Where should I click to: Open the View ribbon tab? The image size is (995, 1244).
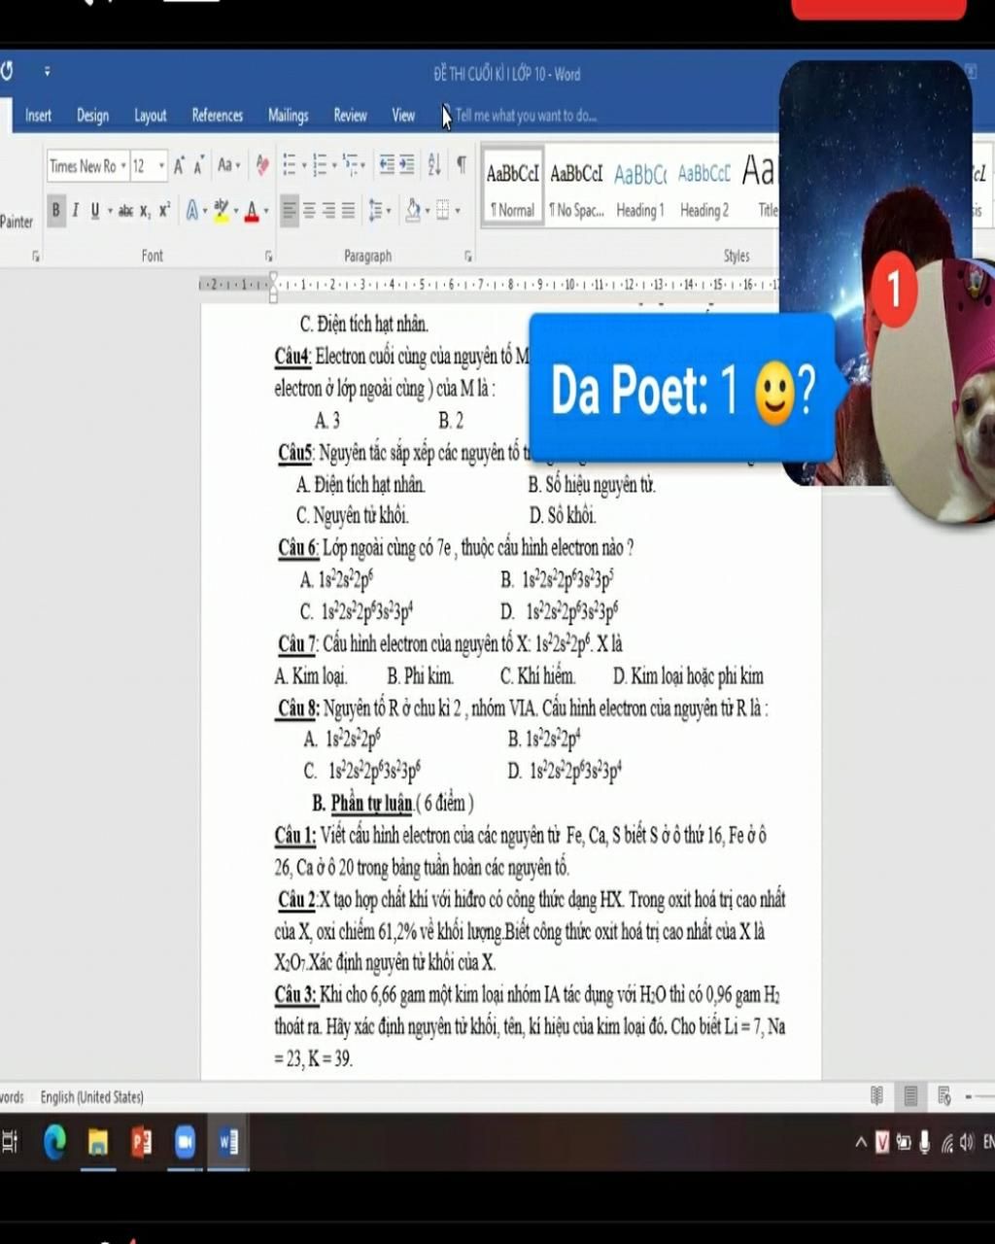tap(403, 116)
